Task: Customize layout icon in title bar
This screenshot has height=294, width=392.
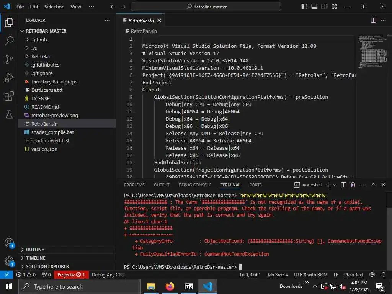Action: (x=334, y=7)
